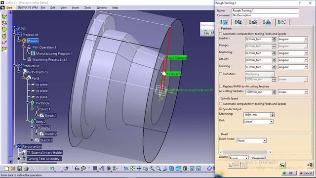Collapse the ProductList tree node

tap(14, 66)
